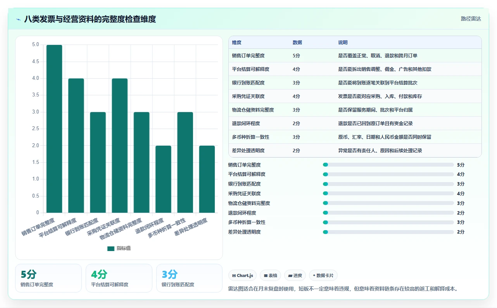Open the 4分 平台结算可解释度 summary card

pyautogui.click(x=119, y=278)
